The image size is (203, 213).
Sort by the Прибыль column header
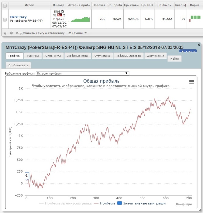[x=164, y=5]
